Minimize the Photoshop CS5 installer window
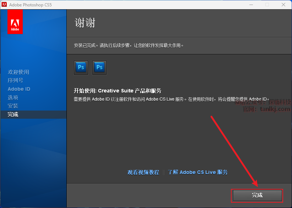Image resolution: width=292 pixels, height=208 pixels. (x=251, y=5)
